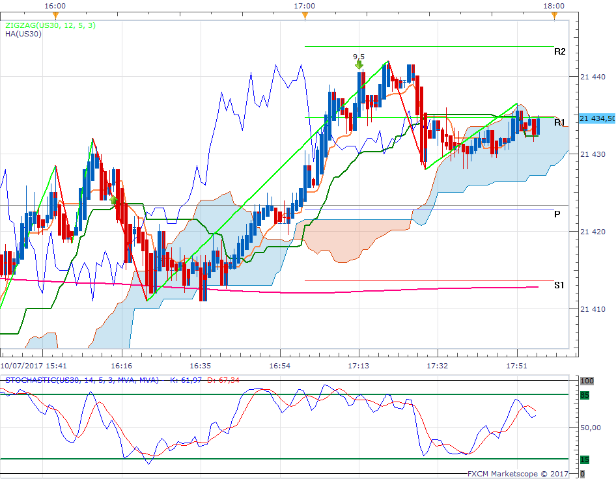Click the stochastic 50,00 scale label
616x479 pixels.
(591, 427)
